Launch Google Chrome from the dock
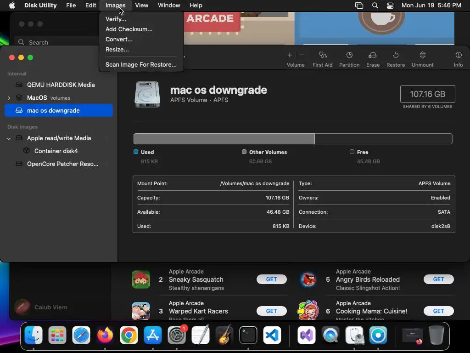Screen dimensions: 470x353 [129, 335]
